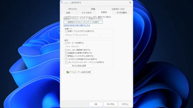Open the デジタル署名 tab
The height and width of the screenshot is (108, 193).
[x=121, y=13]
